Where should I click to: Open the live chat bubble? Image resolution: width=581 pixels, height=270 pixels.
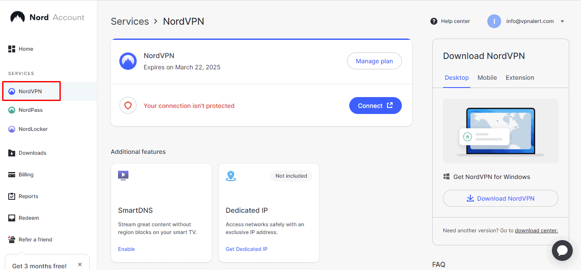(562, 250)
